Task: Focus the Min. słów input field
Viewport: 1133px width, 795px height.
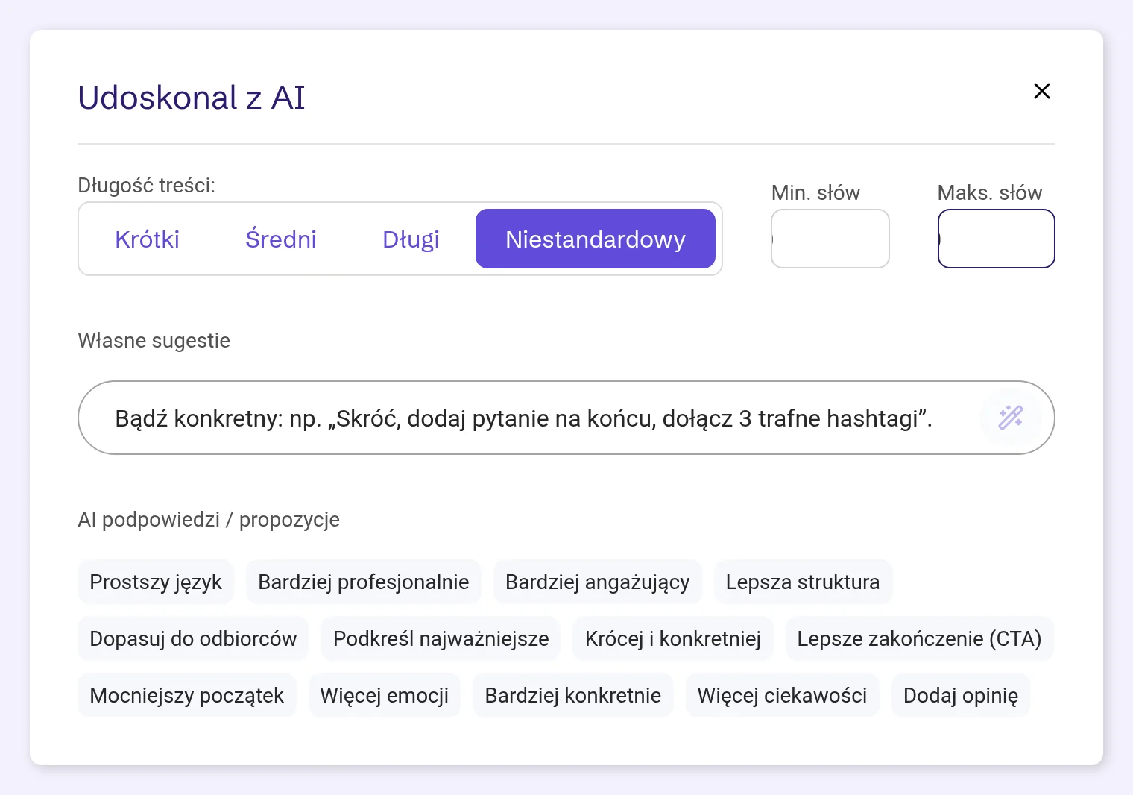Action: click(x=830, y=239)
